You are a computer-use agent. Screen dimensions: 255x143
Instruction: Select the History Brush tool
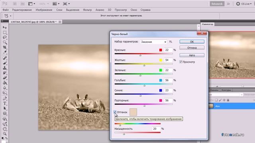pyautogui.click(x=5, y=73)
